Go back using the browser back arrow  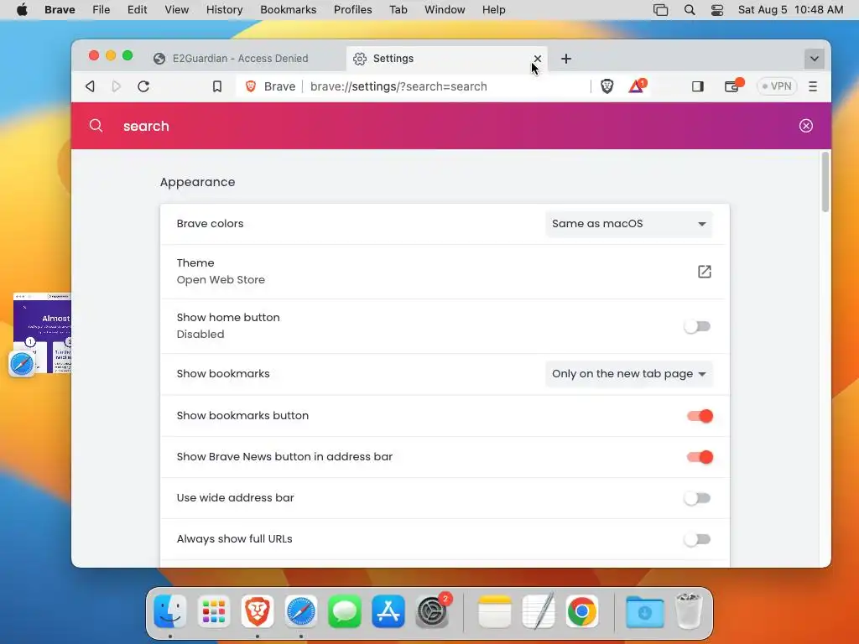pos(91,86)
